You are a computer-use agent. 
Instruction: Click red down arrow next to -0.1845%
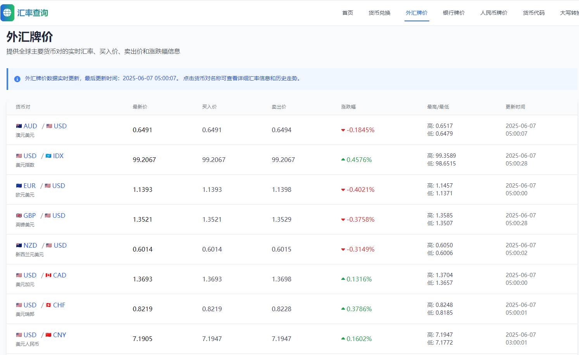343,130
